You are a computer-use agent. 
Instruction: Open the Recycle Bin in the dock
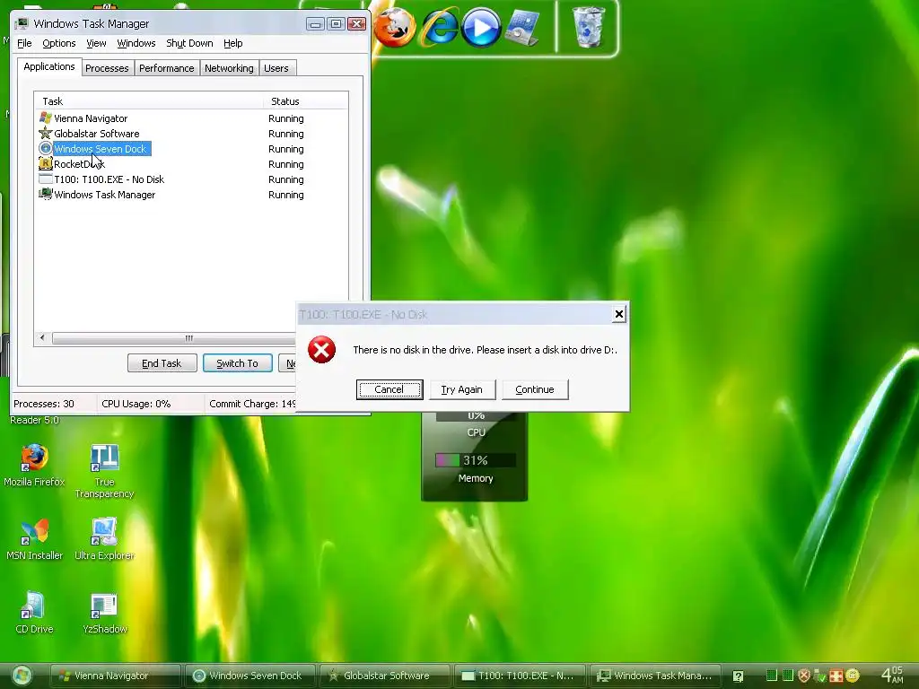(x=588, y=27)
